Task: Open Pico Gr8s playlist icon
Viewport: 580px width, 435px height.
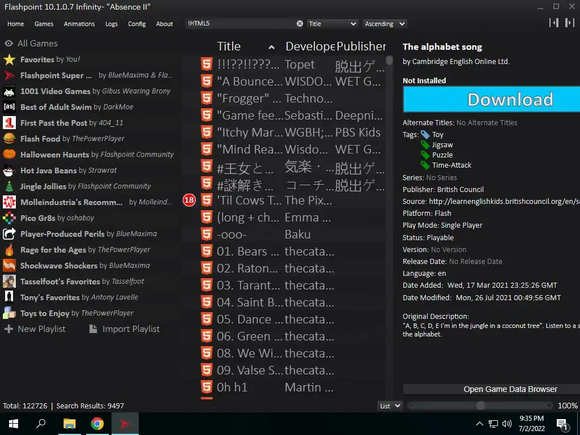Action: [9, 218]
